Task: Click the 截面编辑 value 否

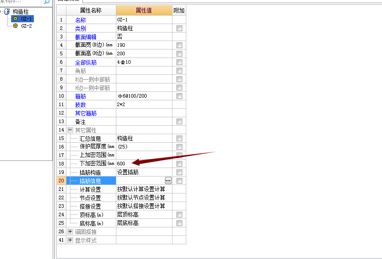Action: [144, 37]
